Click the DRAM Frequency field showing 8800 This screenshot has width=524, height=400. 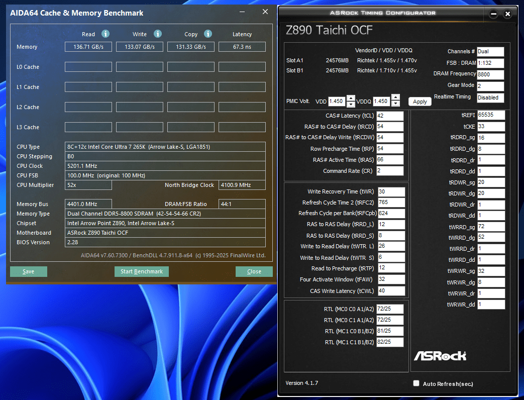(490, 74)
